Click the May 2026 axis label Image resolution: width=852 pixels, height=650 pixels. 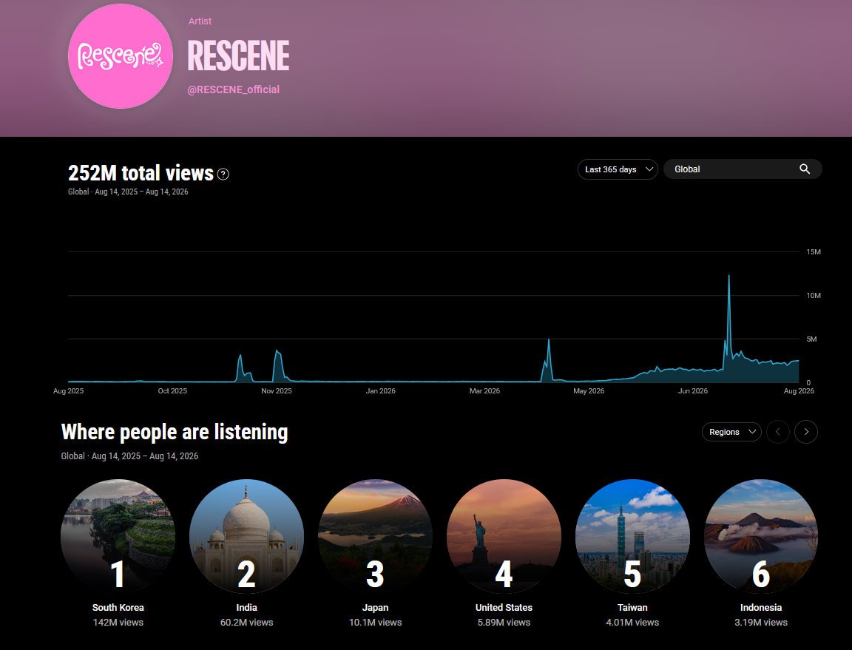pos(589,390)
